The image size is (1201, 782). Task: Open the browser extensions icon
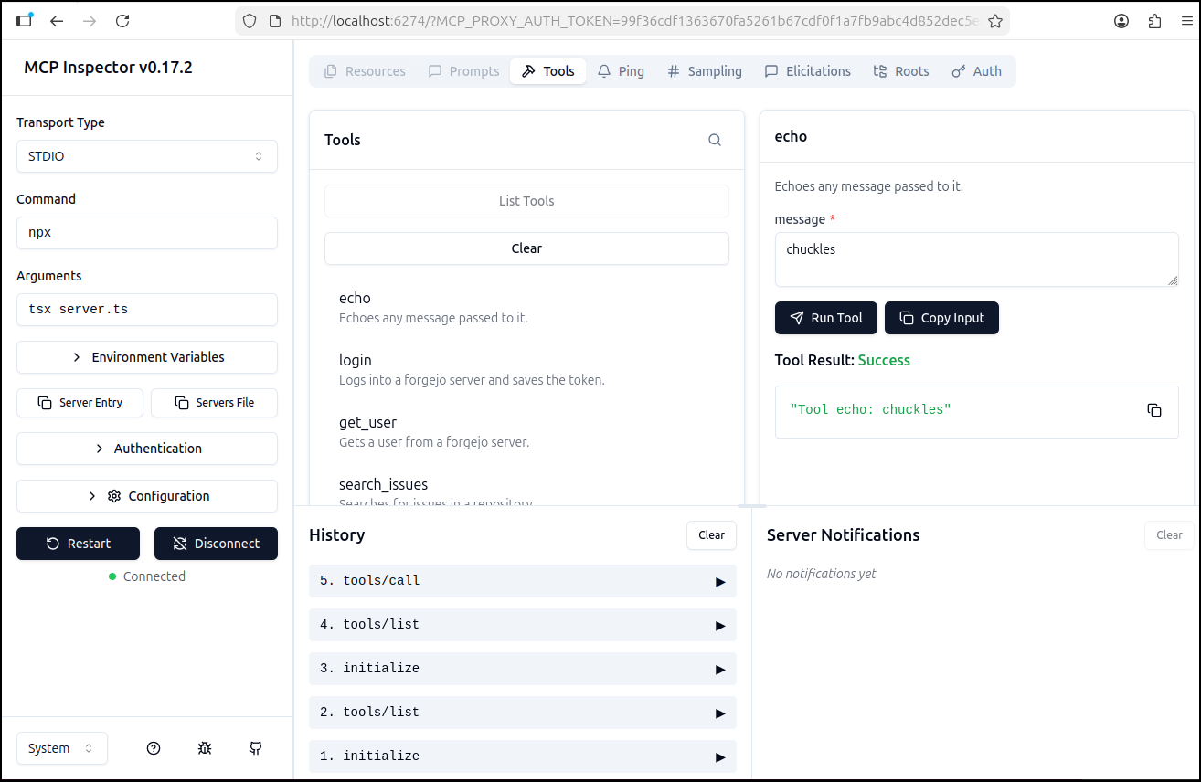1154,21
